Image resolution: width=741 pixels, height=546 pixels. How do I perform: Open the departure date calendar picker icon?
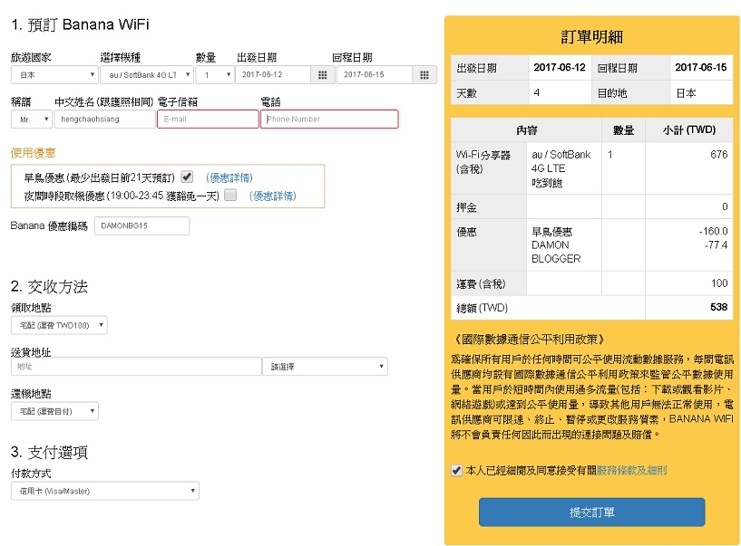[x=323, y=74]
